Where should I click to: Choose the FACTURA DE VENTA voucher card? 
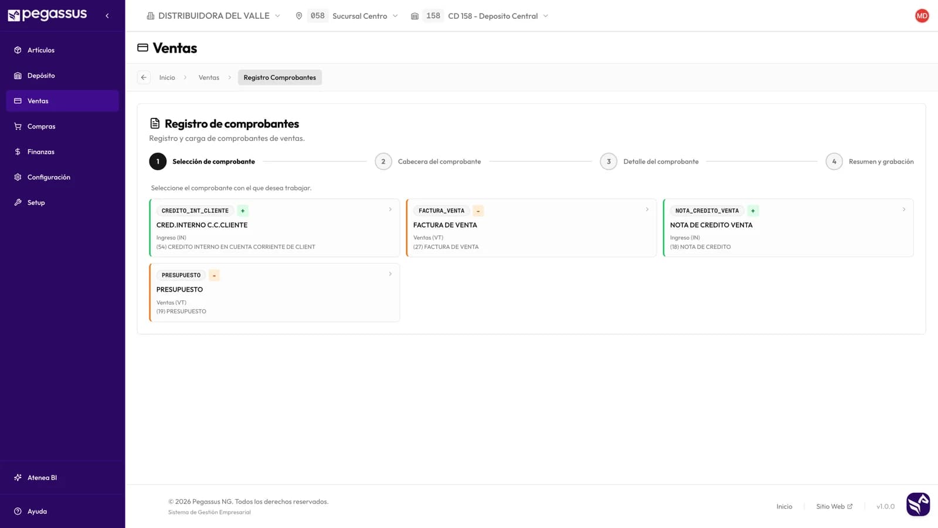(531, 228)
